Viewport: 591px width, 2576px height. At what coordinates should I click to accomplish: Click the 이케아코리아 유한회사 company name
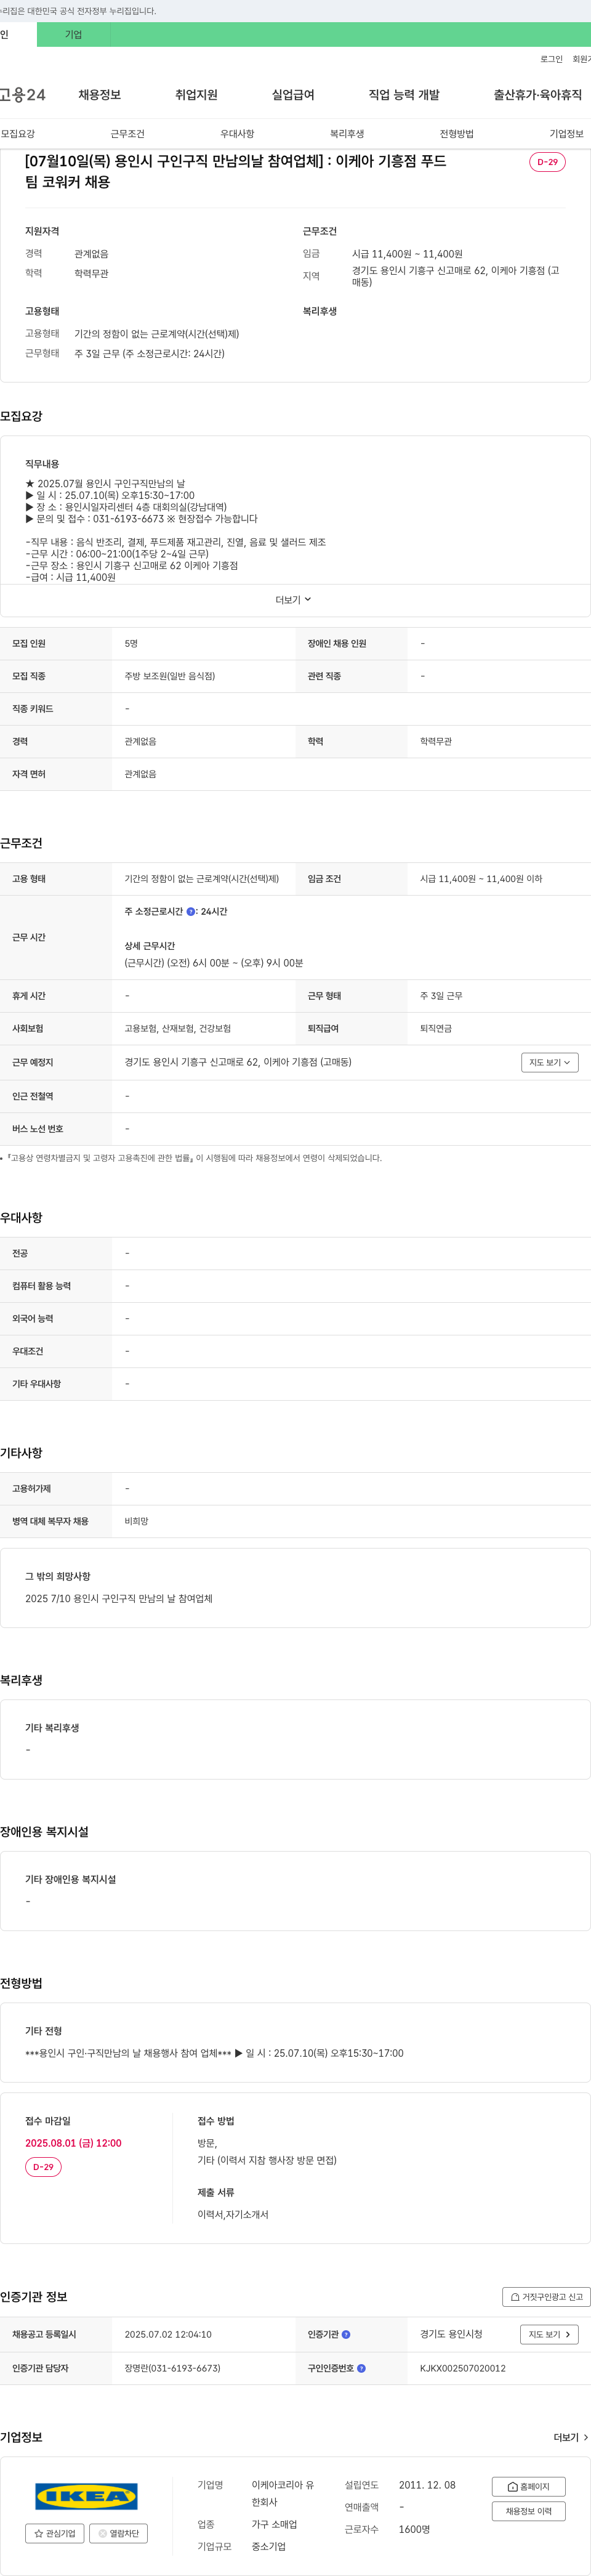click(x=282, y=2494)
